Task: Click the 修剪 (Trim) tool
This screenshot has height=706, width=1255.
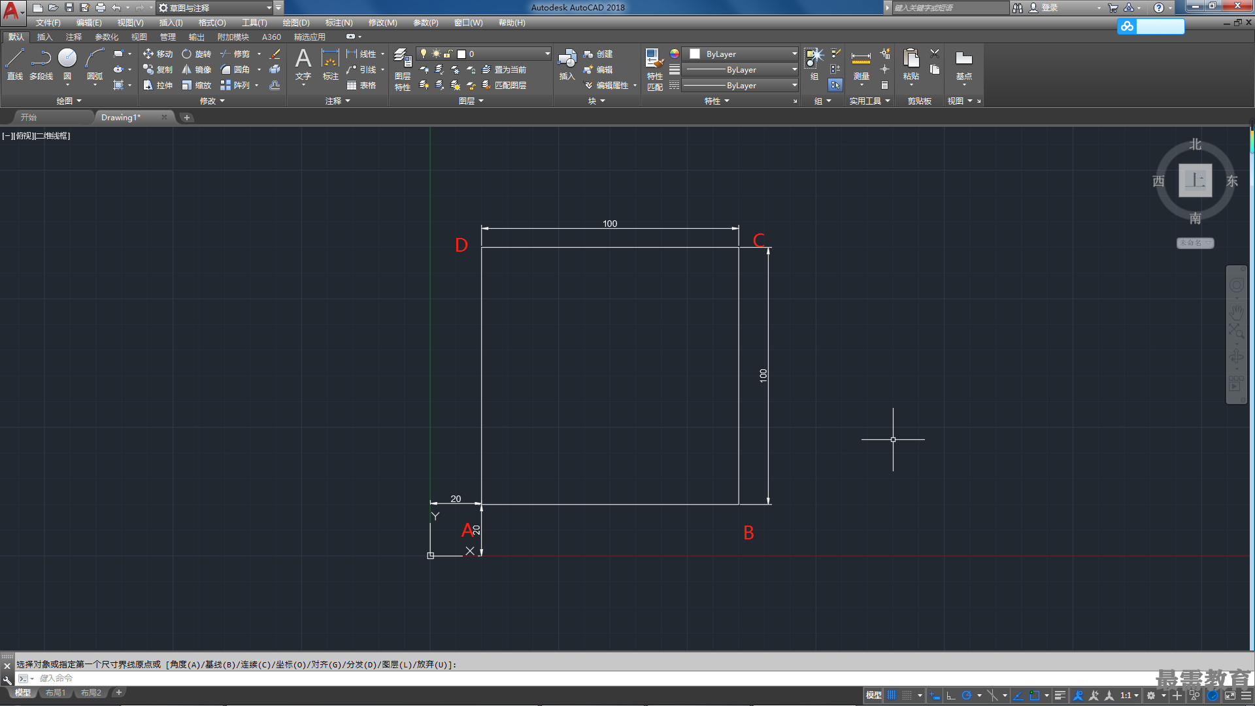Action: [235, 54]
